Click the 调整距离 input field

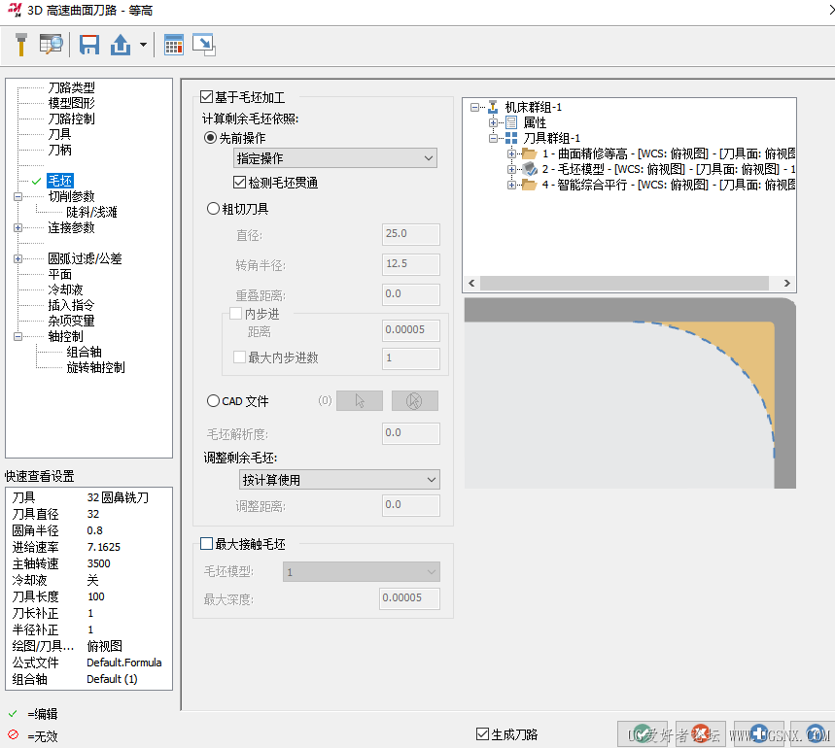(410, 505)
